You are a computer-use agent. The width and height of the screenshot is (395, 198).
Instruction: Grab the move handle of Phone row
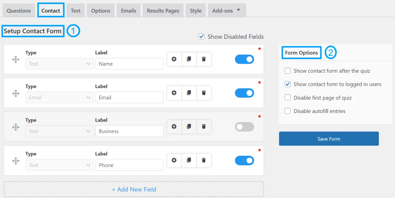tap(16, 161)
